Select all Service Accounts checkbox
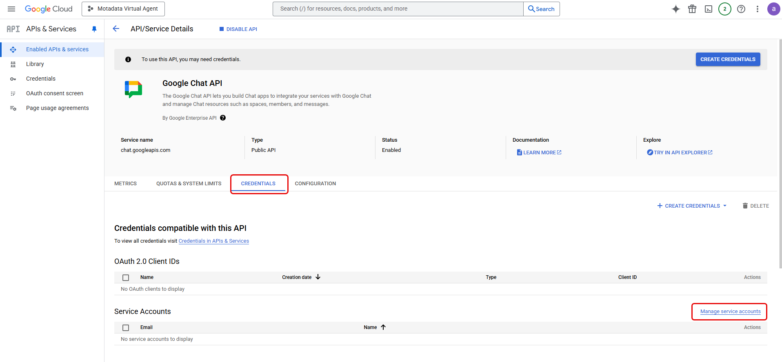782x362 pixels. [x=126, y=328]
